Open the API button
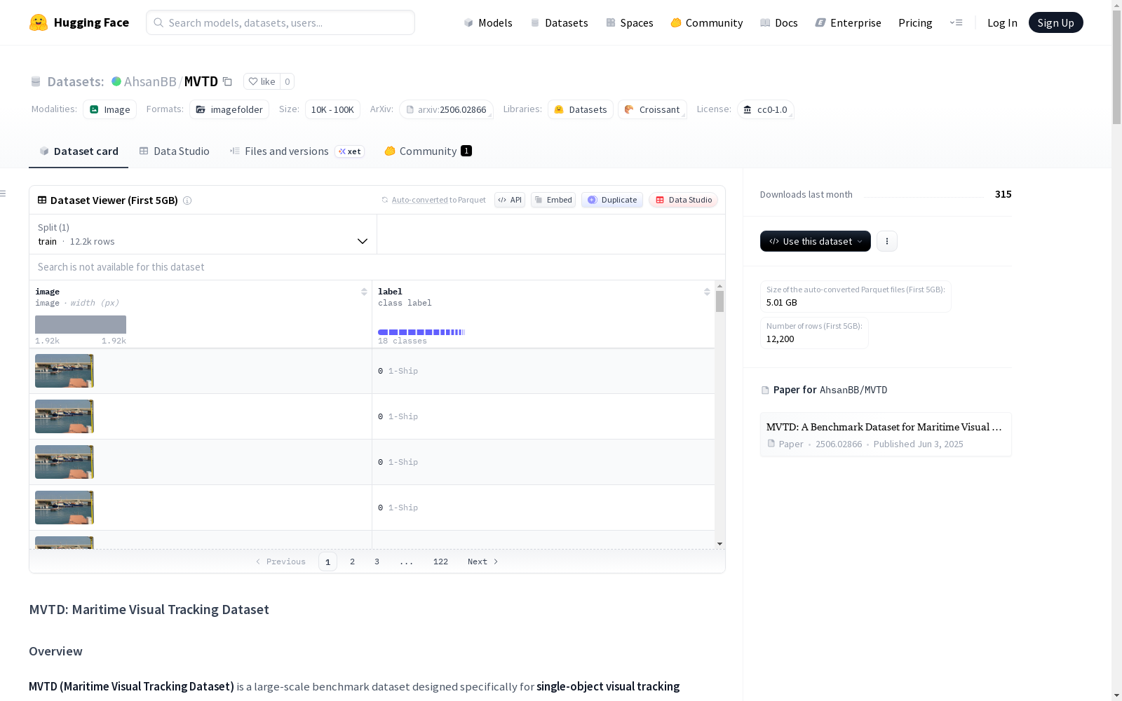This screenshot has height=701, width=1122. click(x=510, y=200)
